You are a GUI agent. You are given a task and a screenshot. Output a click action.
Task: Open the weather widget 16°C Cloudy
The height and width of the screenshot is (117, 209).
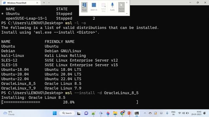[9, 113]
